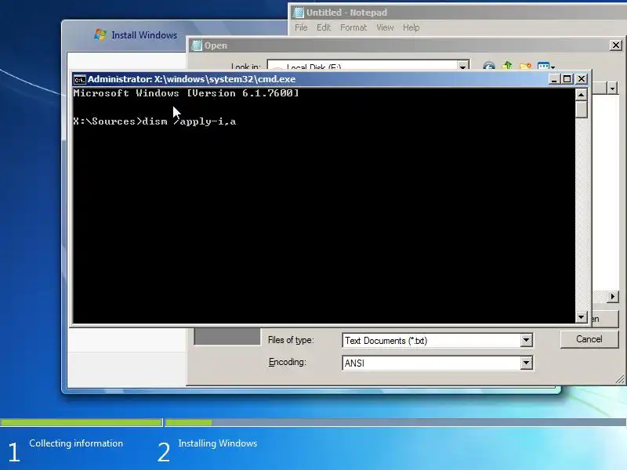Open Notepad's Format menu
627x470 pixels.
tap(353, 27)
